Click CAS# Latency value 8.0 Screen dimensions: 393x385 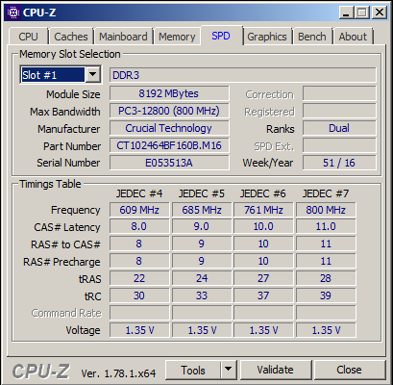(x=139, y=227)
